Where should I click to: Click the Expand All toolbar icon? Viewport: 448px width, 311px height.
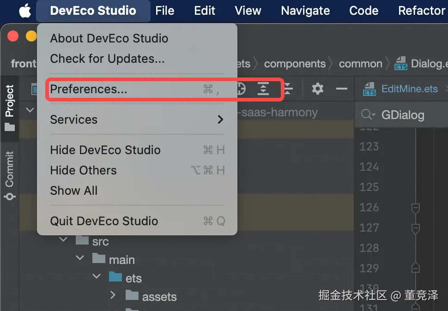263,89
